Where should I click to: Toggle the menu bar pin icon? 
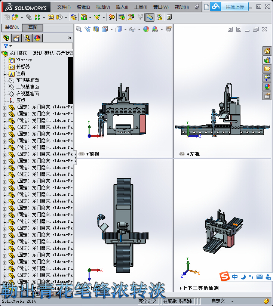(x=197, y=7)
